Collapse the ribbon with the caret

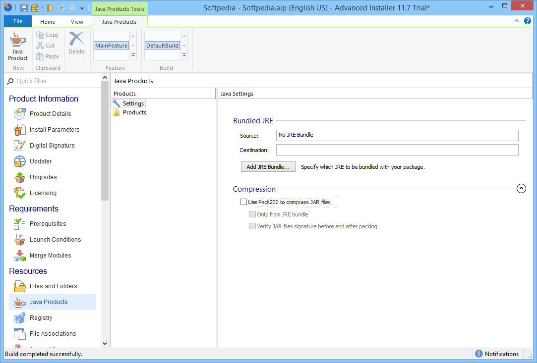(x=517, y=21)
